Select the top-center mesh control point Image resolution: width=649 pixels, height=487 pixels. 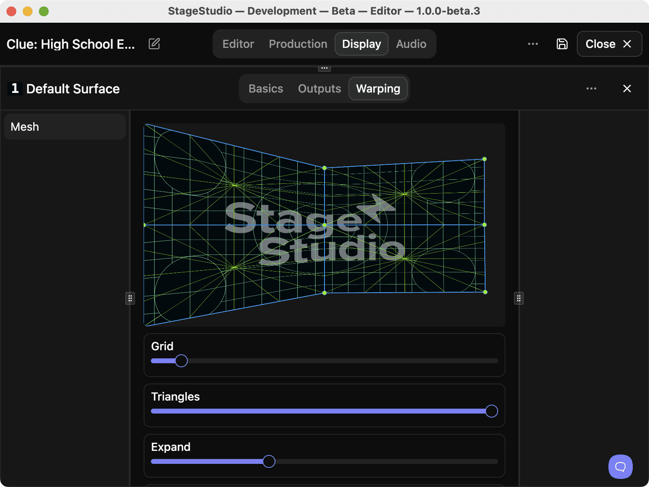[324, 168]
